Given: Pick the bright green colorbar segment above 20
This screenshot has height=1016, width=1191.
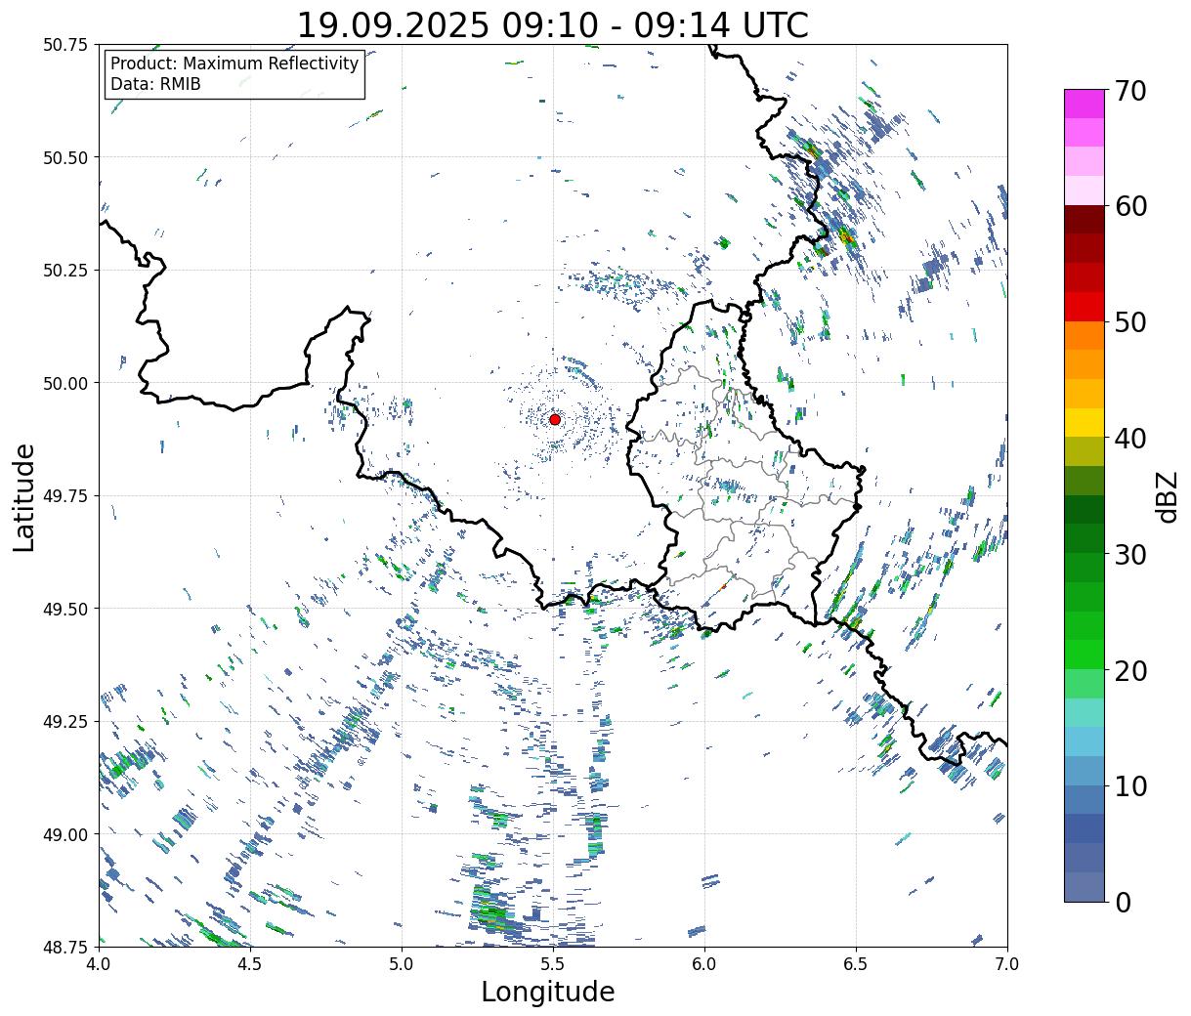Looking at the screenshot, I should click(1085, 655).
